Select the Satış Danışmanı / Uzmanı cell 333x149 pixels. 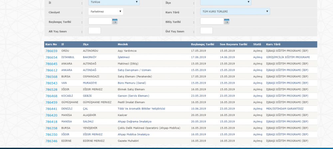pos(135,70)
